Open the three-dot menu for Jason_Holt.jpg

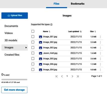[x=100, y=53]
